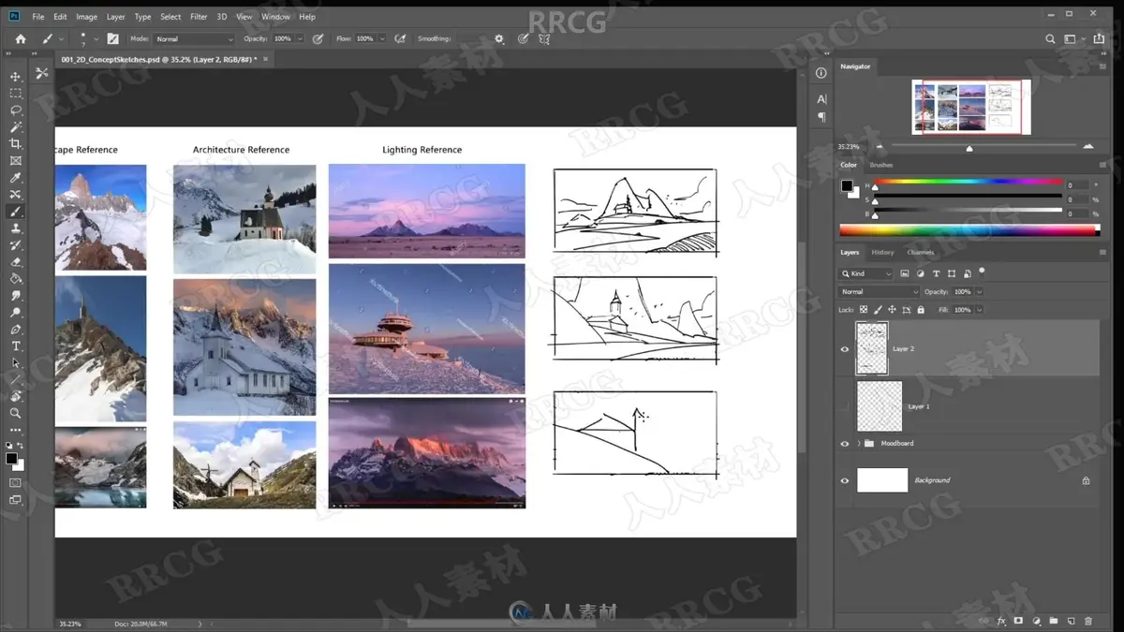Select the Type tool

15,346
